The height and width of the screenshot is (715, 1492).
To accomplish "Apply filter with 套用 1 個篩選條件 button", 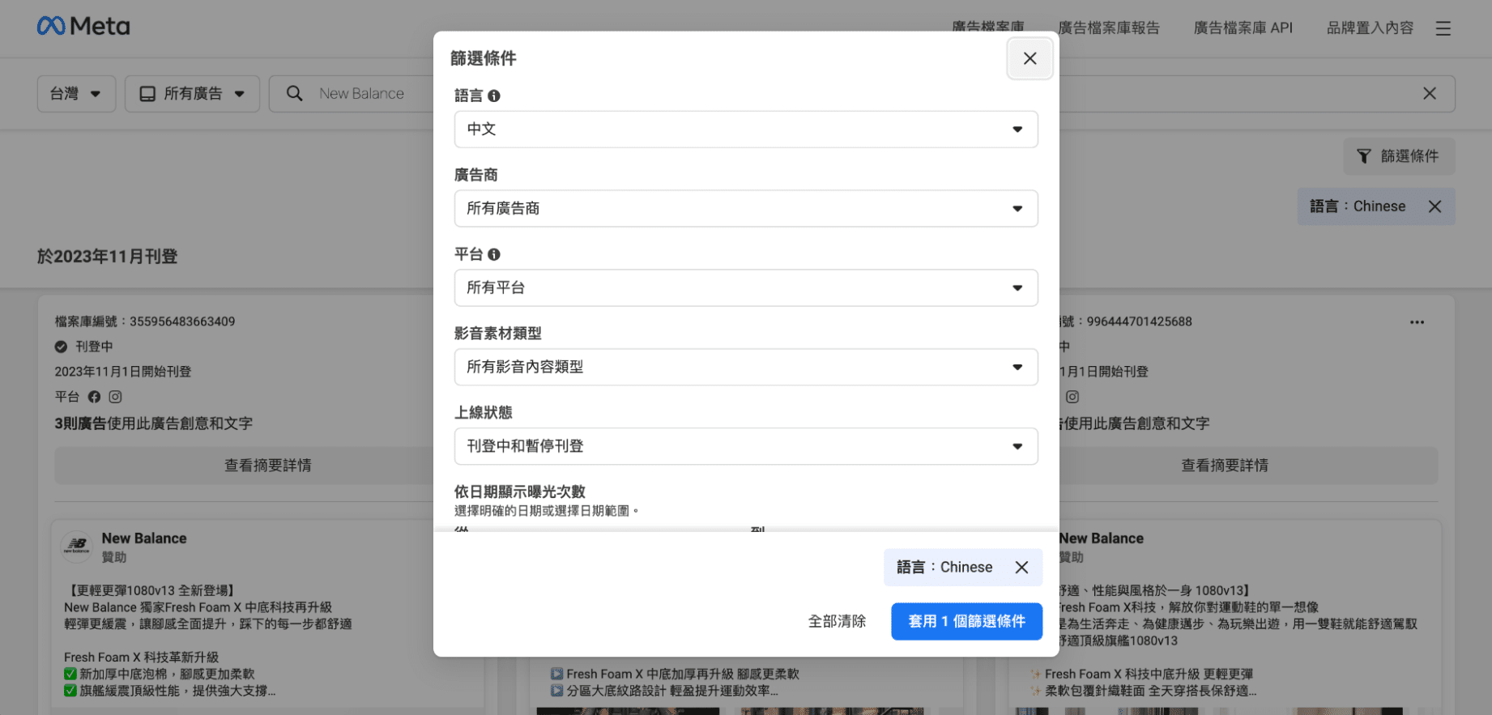I will point(966,621).
